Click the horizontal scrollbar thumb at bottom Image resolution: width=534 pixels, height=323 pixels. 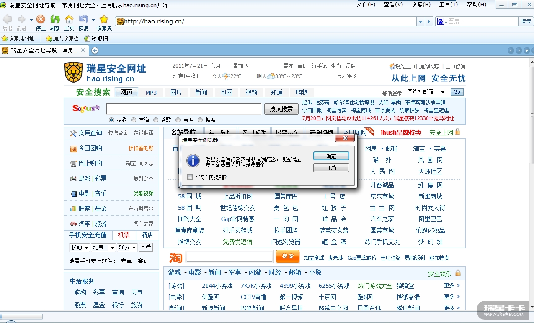coord(21,317)
